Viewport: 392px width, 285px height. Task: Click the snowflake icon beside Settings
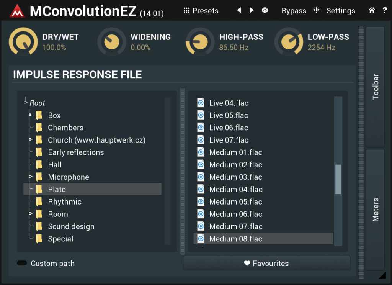[x=317, y=10]
